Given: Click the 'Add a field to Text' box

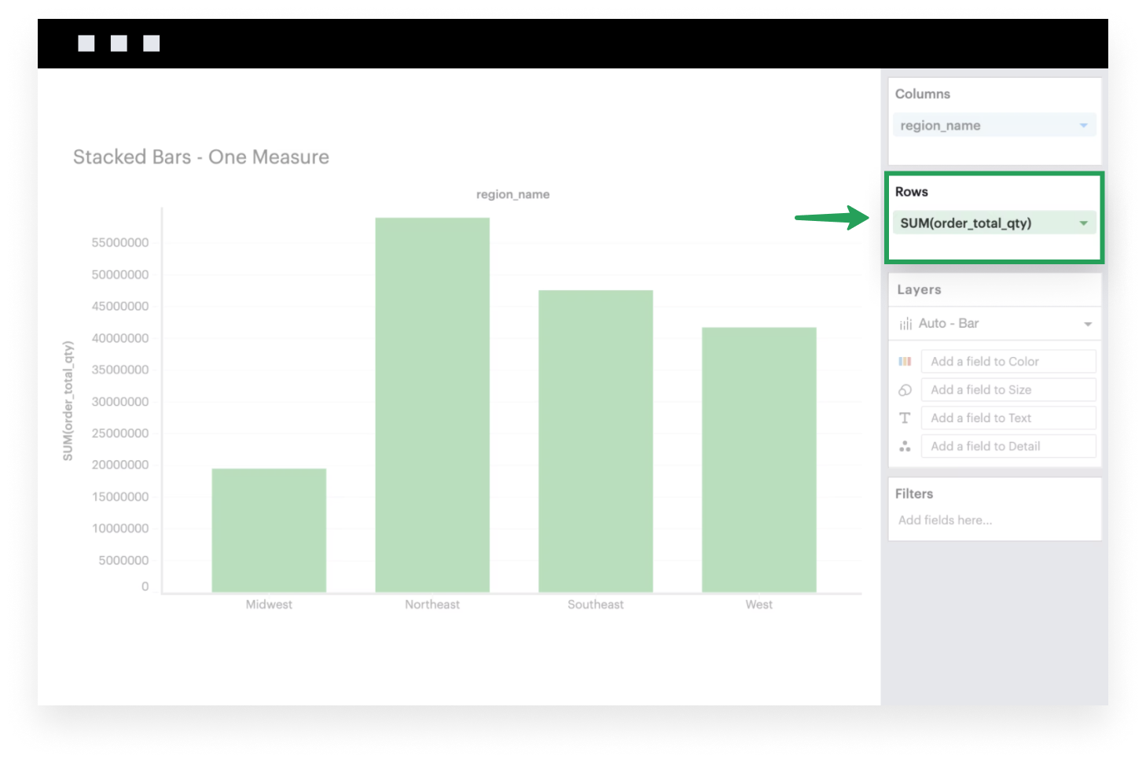Looking at the screenshot, I should click(x=1008, y=418).
